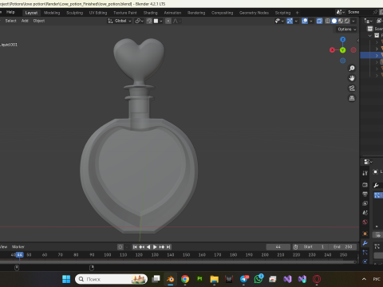This screenshot has height=287, width=383.
Task: Open Global transform orientation dropdown
Action: (120, 21)
